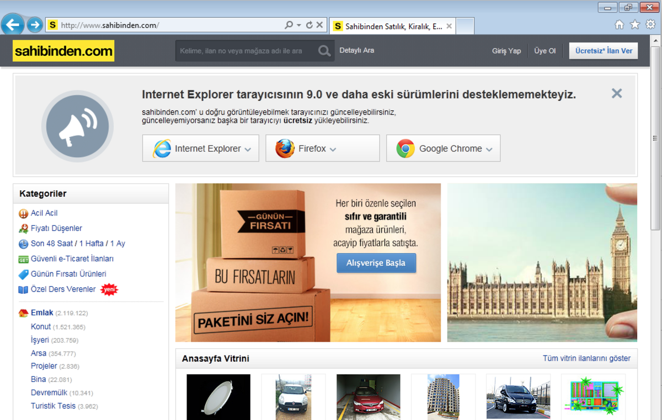Click the Güvenli e-Ticaret GET icon

(x=23, y=259)
